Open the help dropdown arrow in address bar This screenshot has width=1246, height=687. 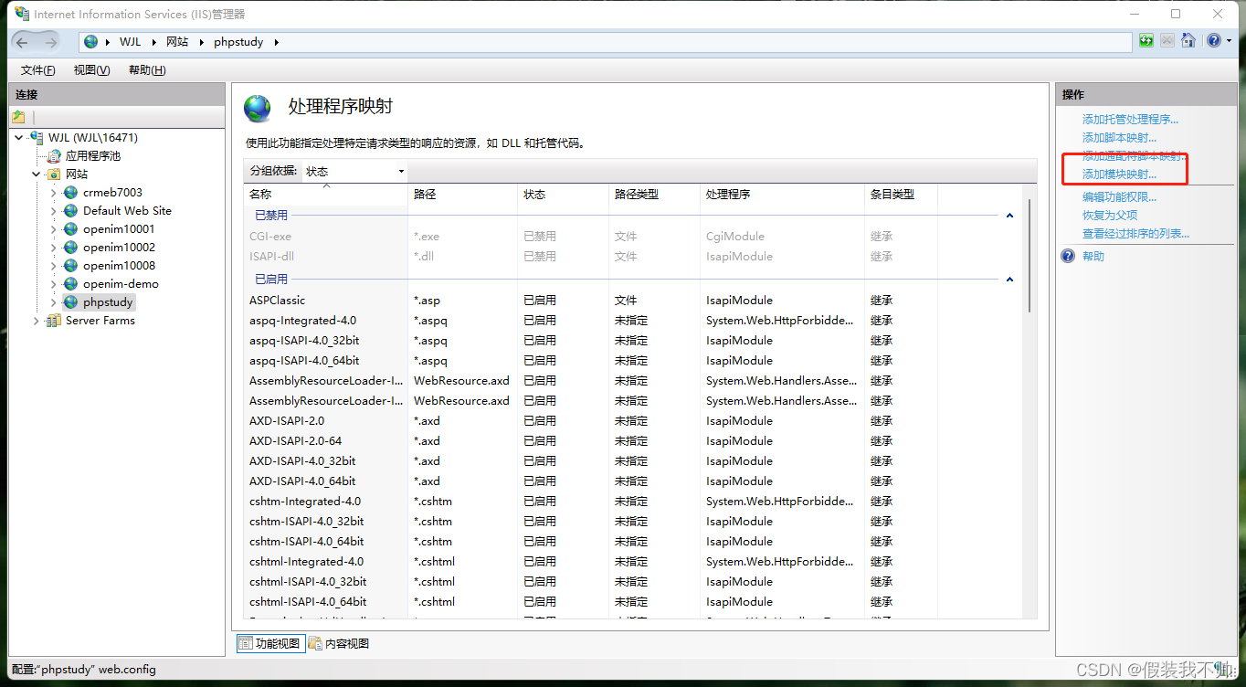click(x=1230, y=41)
